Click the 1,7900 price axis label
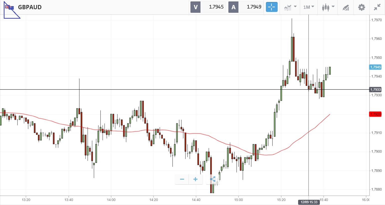 (376, 152)
